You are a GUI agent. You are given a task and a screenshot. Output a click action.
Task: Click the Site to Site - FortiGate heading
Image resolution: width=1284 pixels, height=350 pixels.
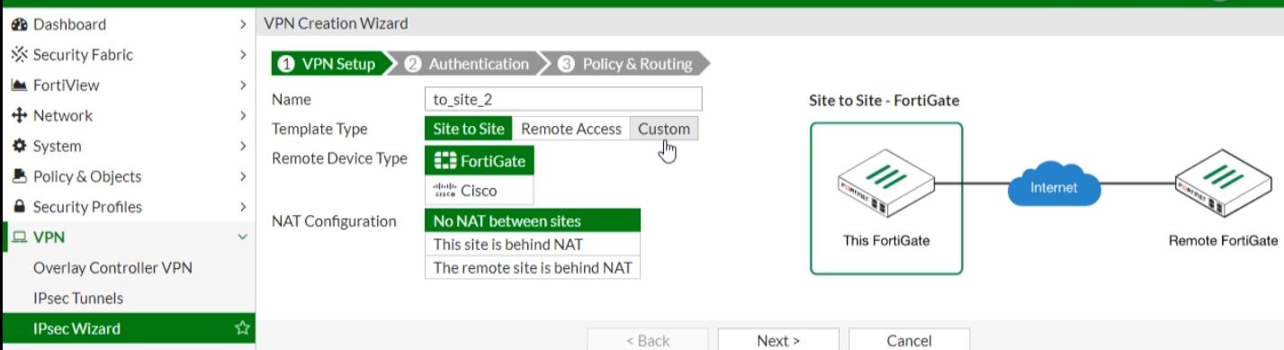(884, 101)
